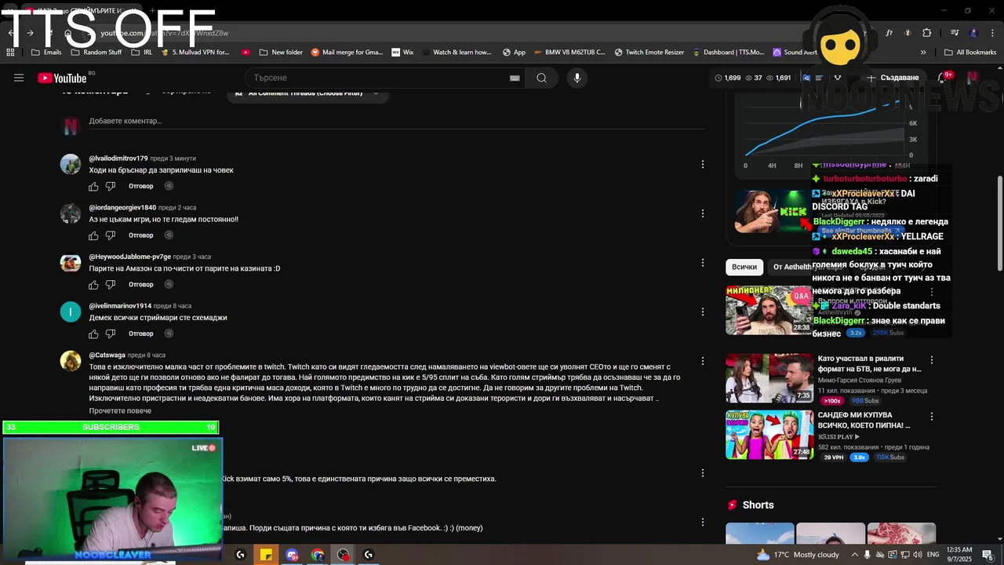Open the БТВ reality format video thumbnail
This screenshot has height=565, width=1004.
[769, 378]
